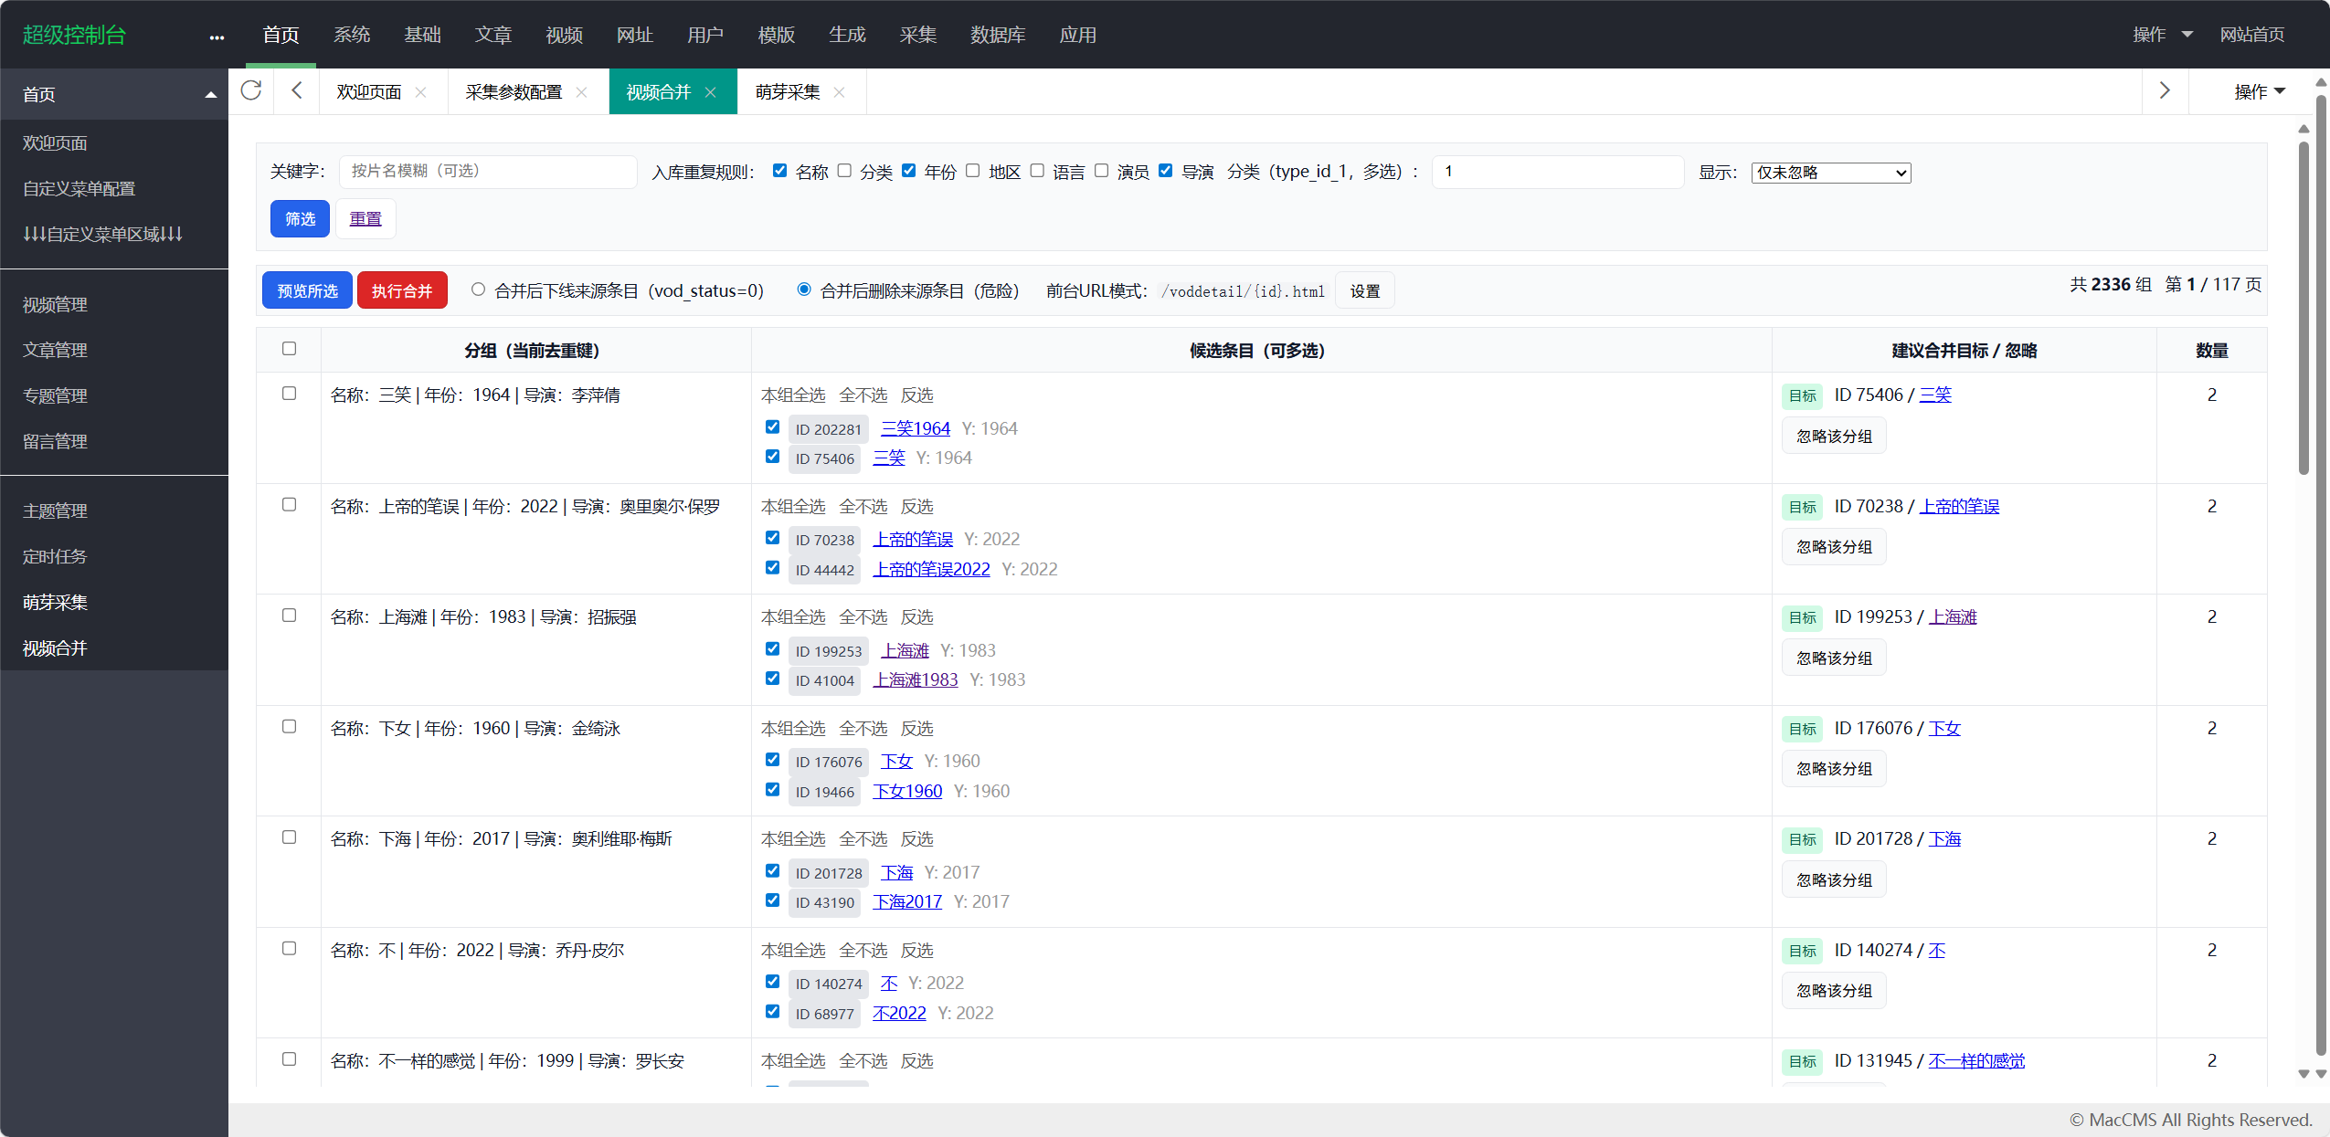Uncheck candidate ID 44442 checkbox
The height and width of the screenshot is (1137, 2330).
[772, 567]
